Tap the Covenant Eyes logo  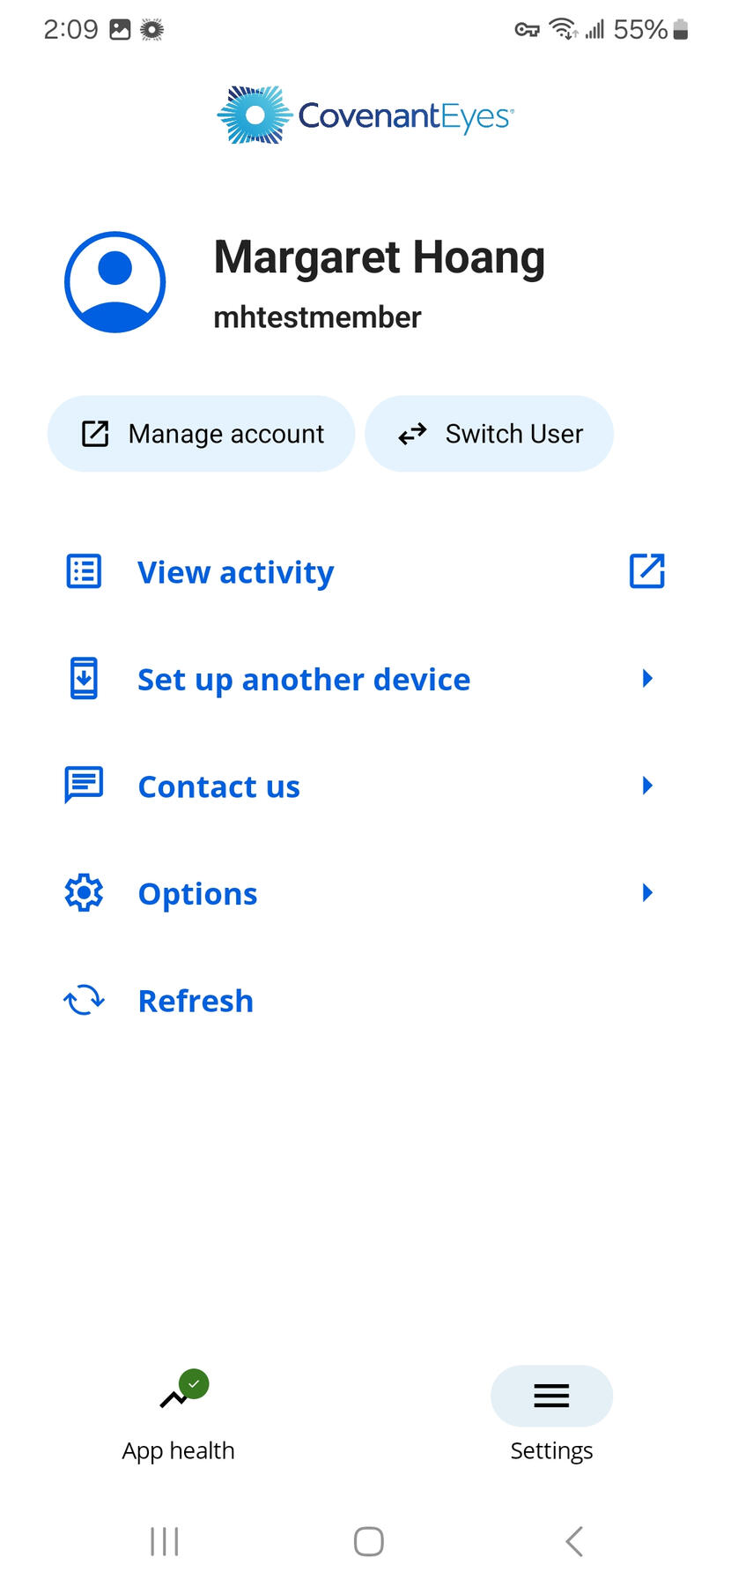[x=365, y=115]
